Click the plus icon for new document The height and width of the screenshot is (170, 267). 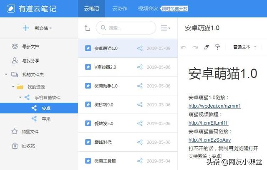26,28
